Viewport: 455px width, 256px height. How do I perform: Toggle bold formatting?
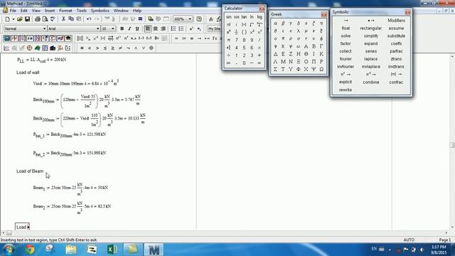pos(122,28)
